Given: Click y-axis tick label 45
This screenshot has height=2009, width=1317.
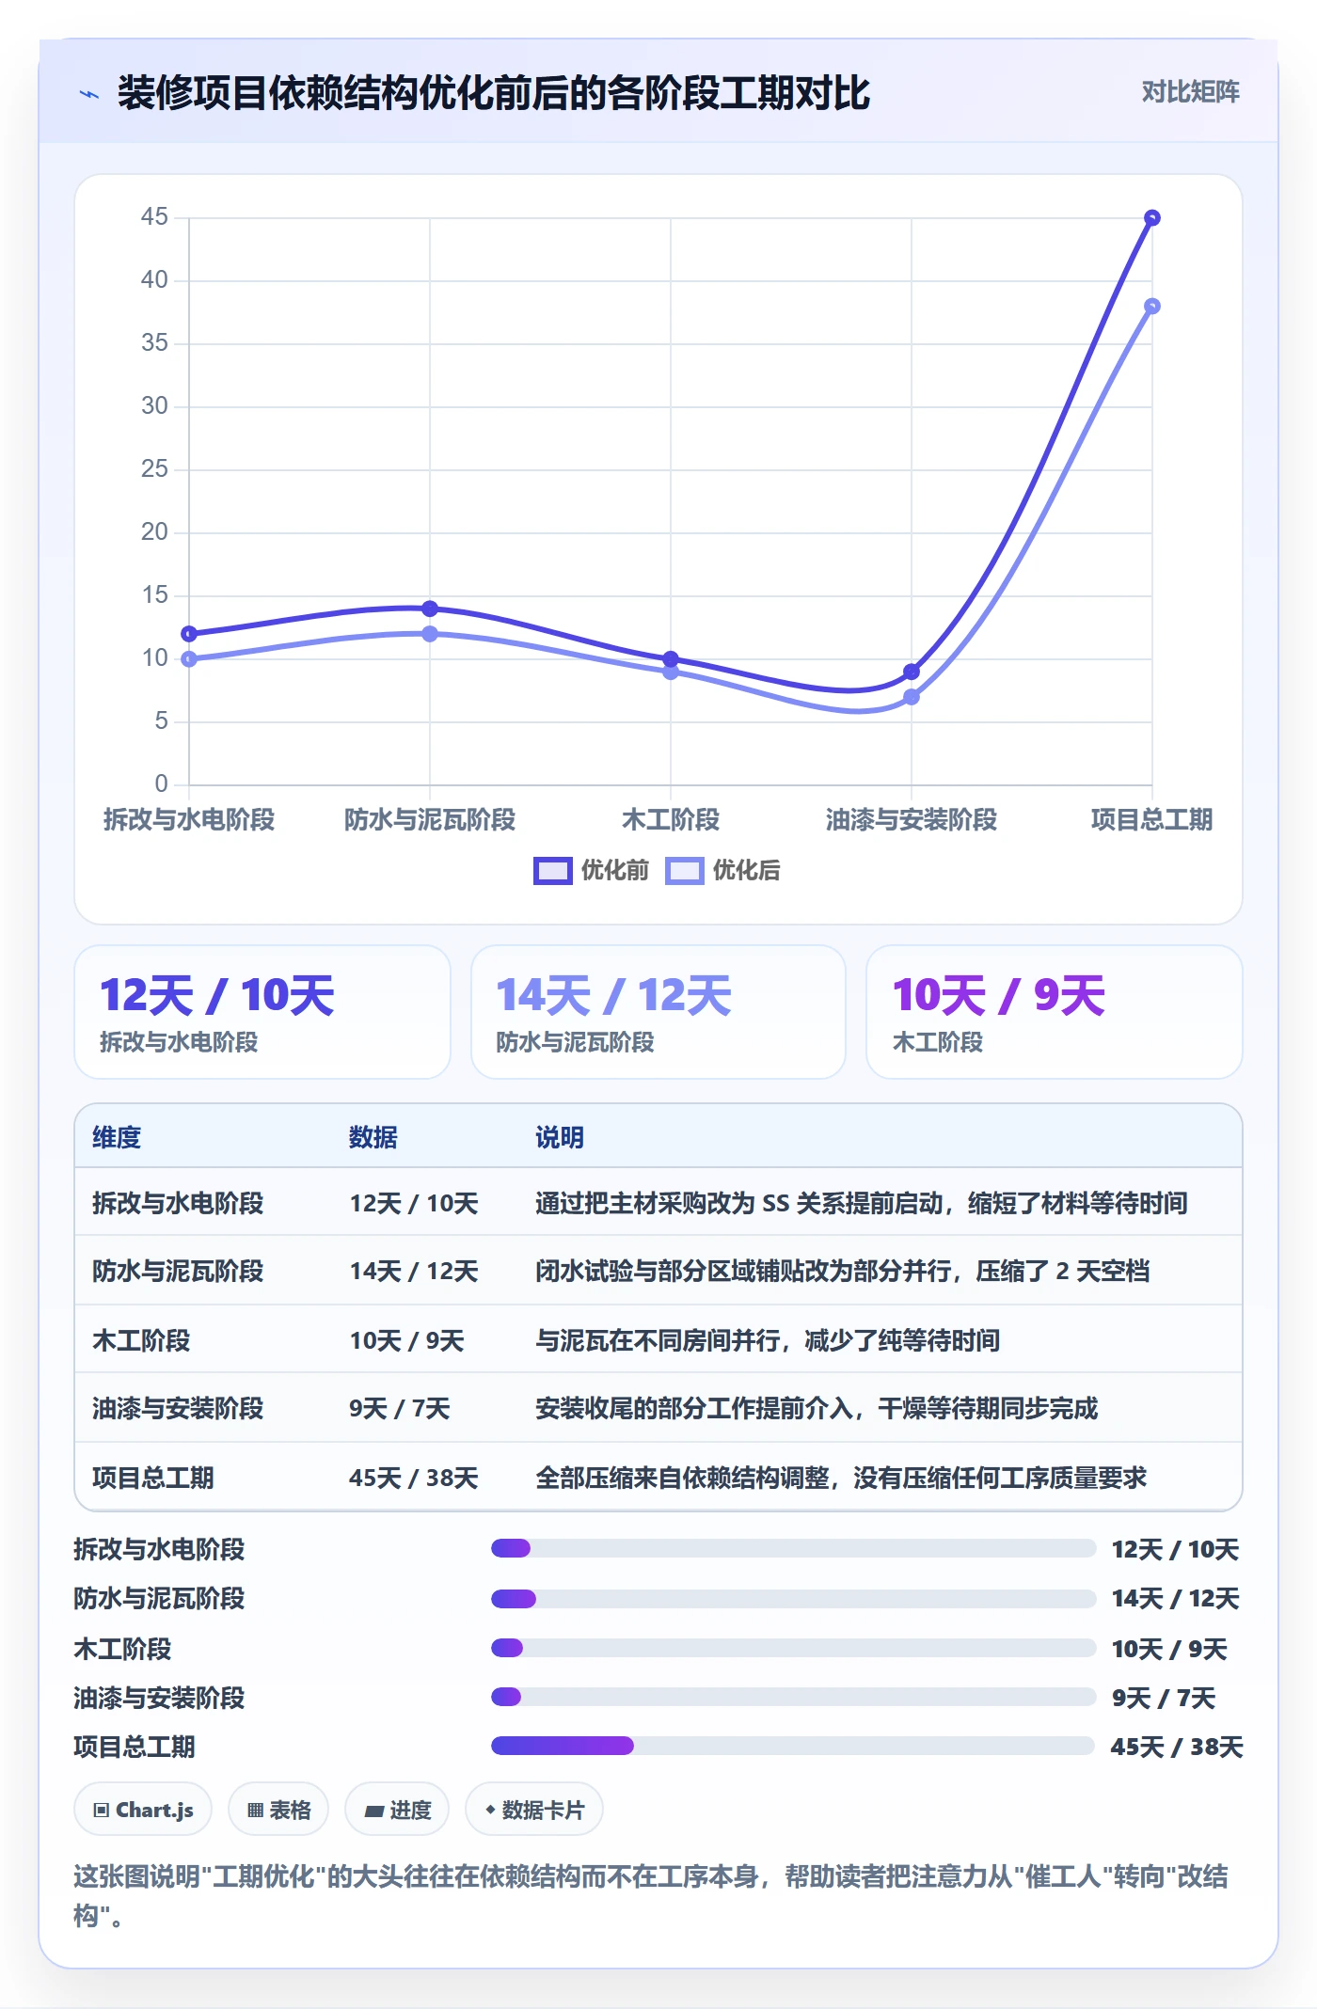Looking at the screenshot, I should click(154, 217).
